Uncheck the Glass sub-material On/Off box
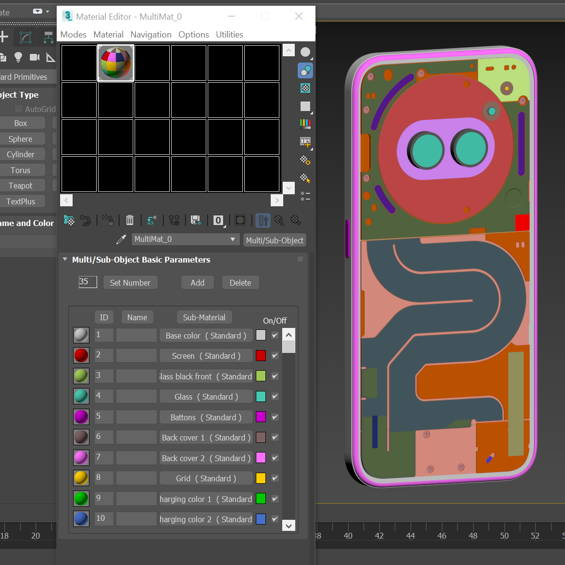The height and width of the screenshot is (565, 565). 275,397
